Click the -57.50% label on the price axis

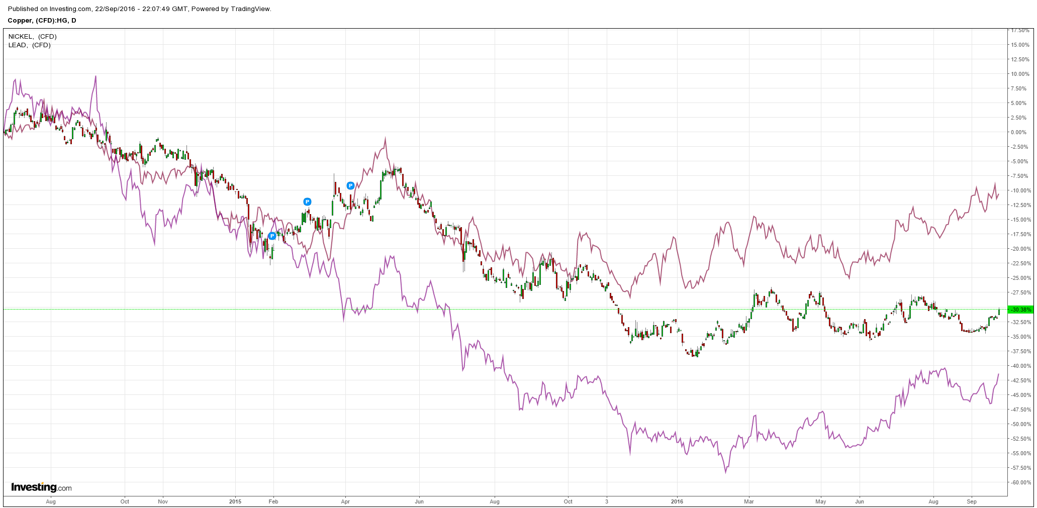[1020, 468]
